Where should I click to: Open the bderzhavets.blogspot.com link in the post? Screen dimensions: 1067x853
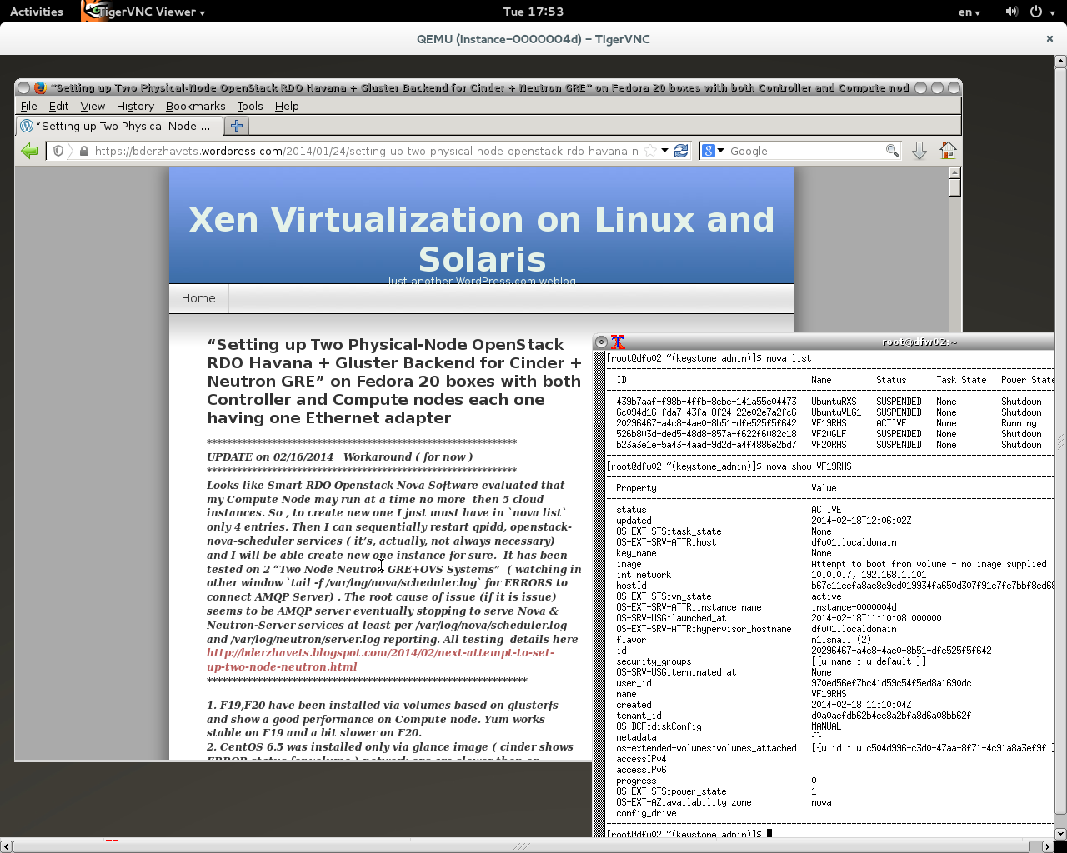coord(380,659)
